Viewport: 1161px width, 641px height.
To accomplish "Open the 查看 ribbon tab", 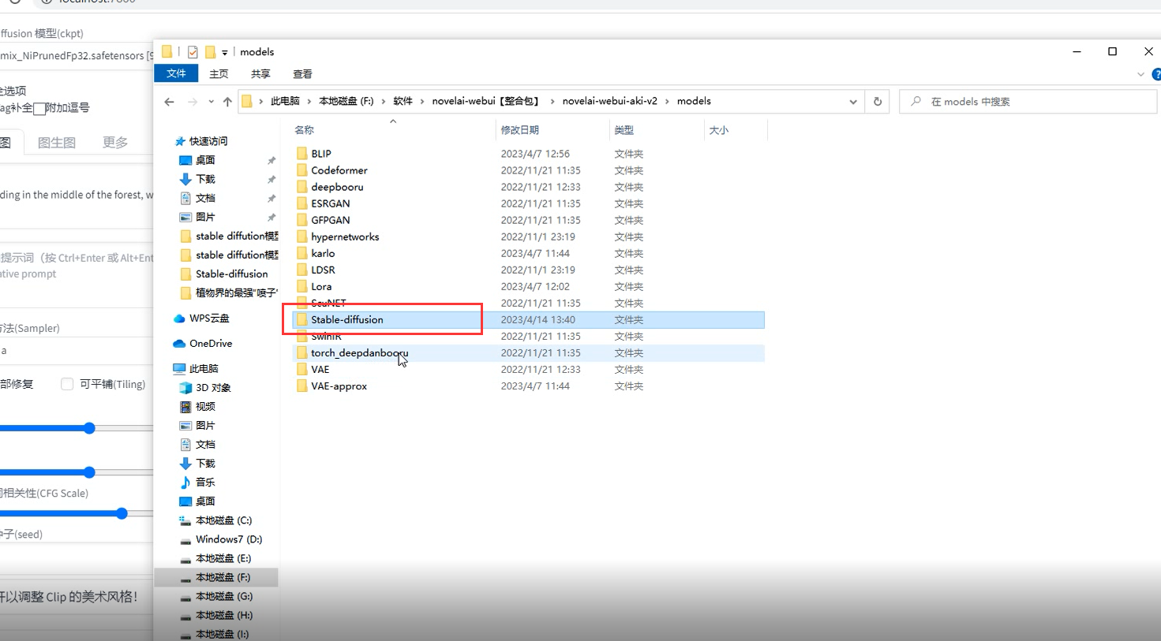I will click(x=302, y=73).
